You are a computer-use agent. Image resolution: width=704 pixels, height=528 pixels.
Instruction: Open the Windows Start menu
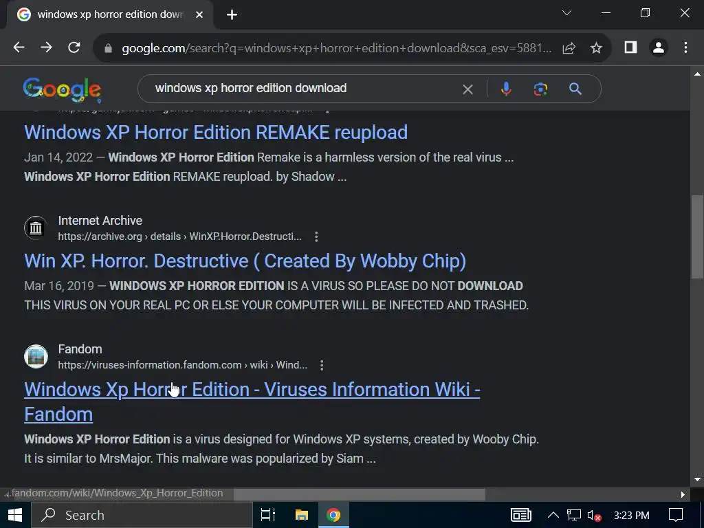(15, 515)
